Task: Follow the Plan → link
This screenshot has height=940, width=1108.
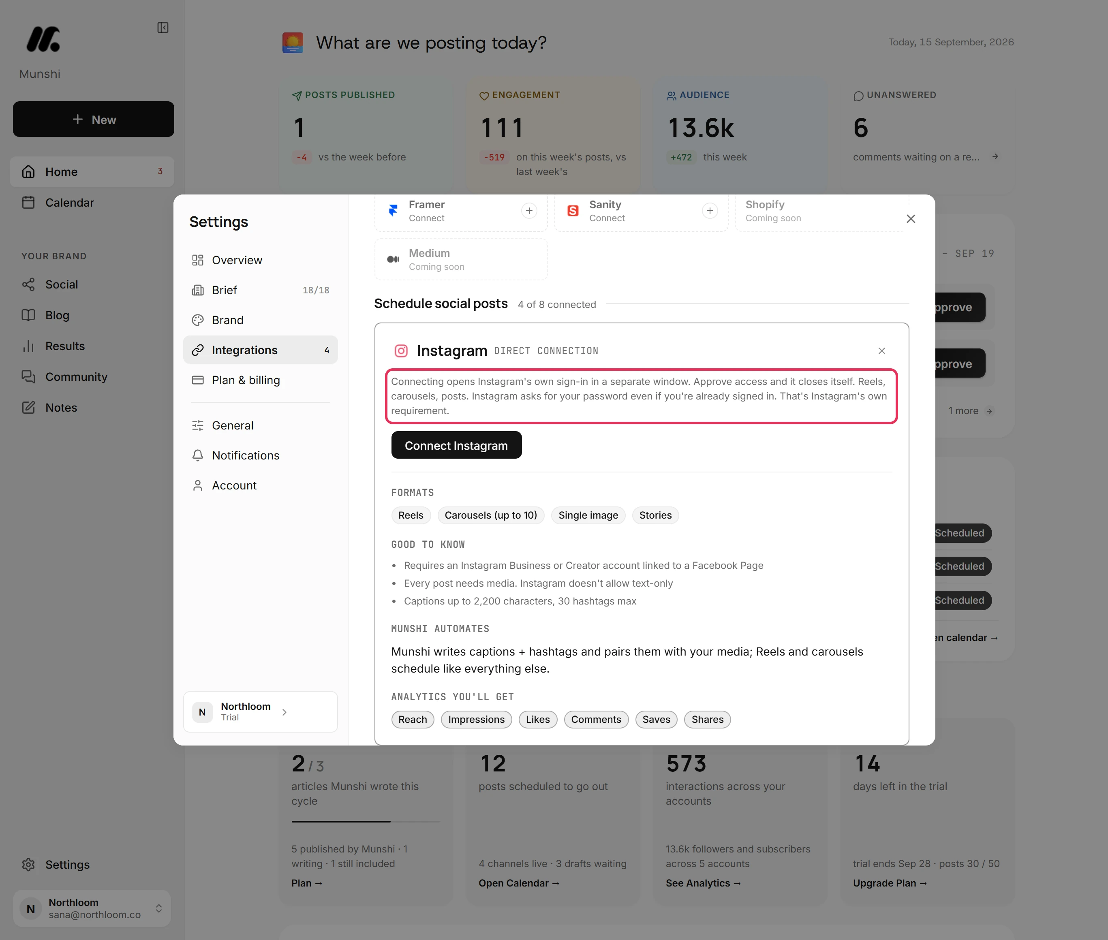Action: [x=307, y=883]
